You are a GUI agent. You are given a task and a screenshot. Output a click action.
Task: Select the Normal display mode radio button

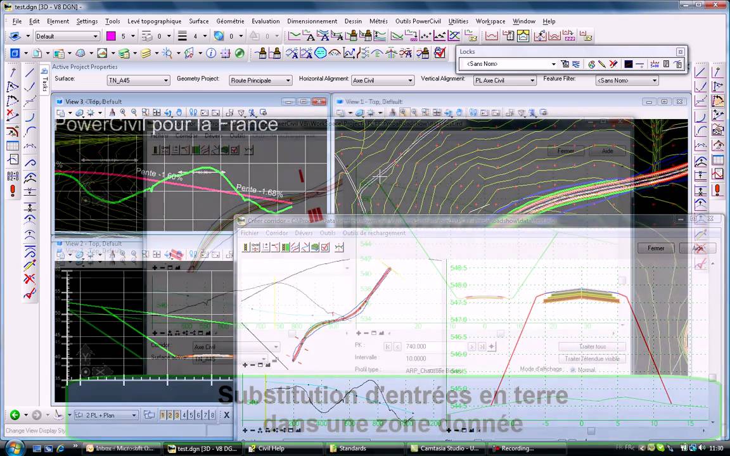pyautogui.click(x=573, y=369)
